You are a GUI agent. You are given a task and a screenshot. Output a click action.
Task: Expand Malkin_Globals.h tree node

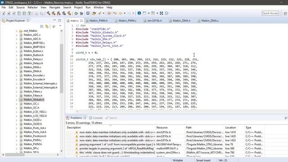[x=17, y=100]
